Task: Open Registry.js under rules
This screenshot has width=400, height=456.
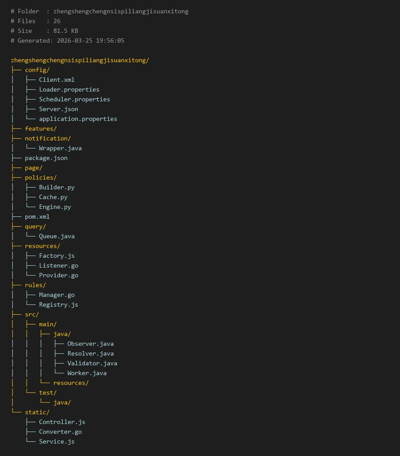Action: (58, 304)
